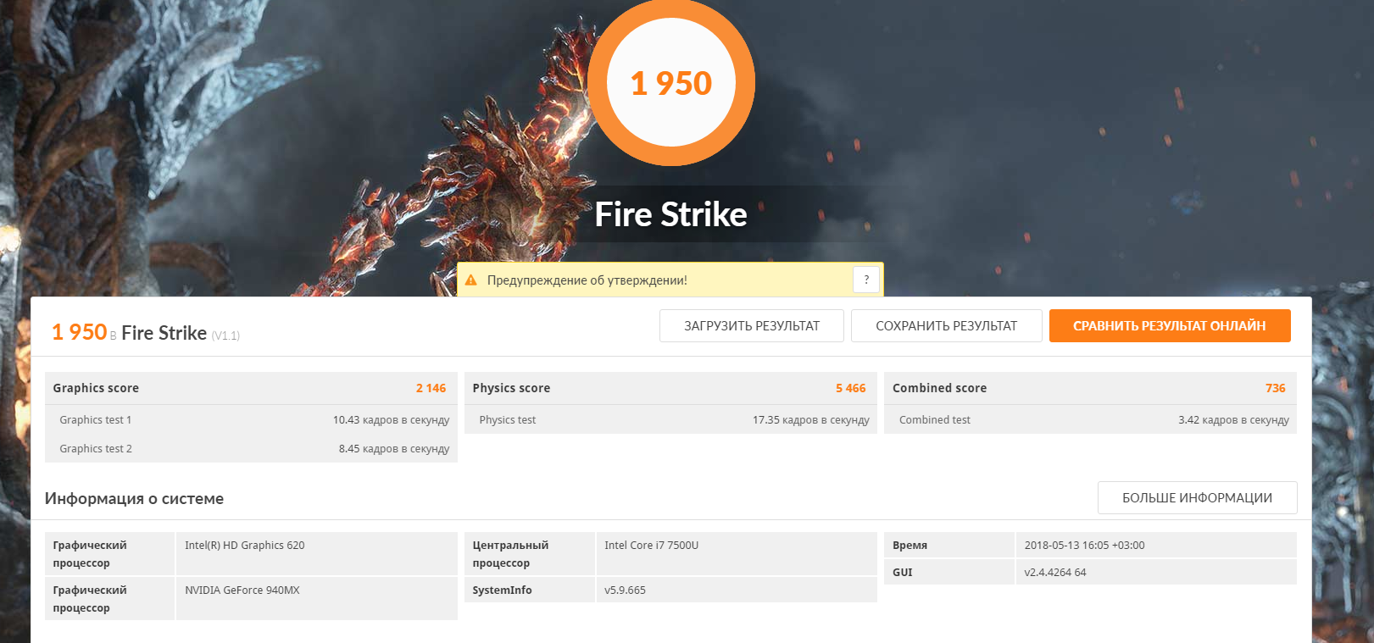Click the ЗАГРУЗИТЬ РЕЗУЛЬТАТ button
Viewport: 1374px width, 643px height.
(x=752, y=326)
